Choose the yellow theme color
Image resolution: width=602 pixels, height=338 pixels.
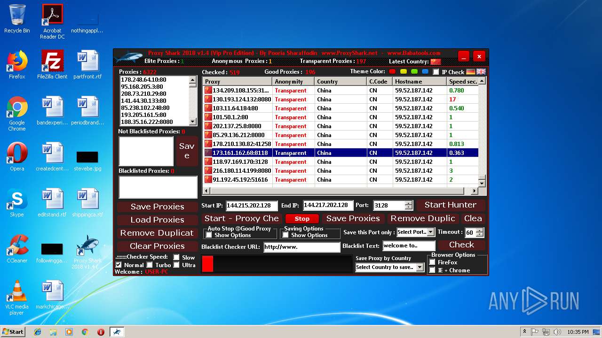[404, 72]
